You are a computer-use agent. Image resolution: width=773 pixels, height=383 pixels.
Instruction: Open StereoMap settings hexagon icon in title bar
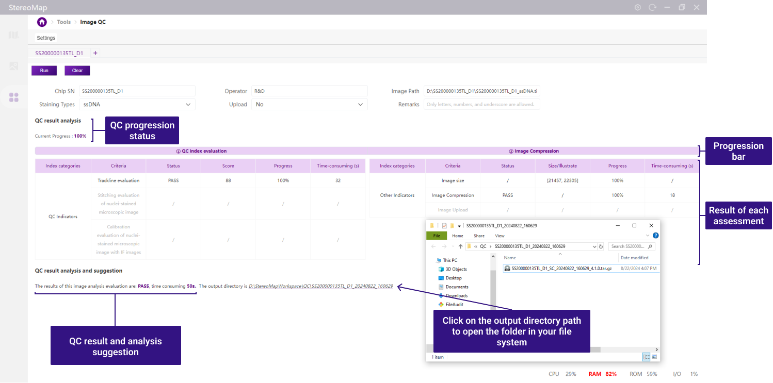click(638, 7)
